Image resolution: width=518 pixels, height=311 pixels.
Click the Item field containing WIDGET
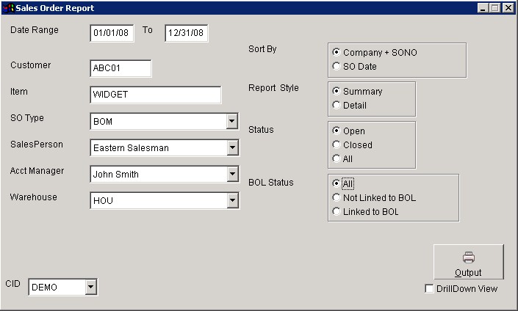coord(155,95)
